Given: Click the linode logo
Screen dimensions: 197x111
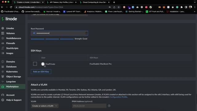Looking at the screenshot, I should click(9, 19).
